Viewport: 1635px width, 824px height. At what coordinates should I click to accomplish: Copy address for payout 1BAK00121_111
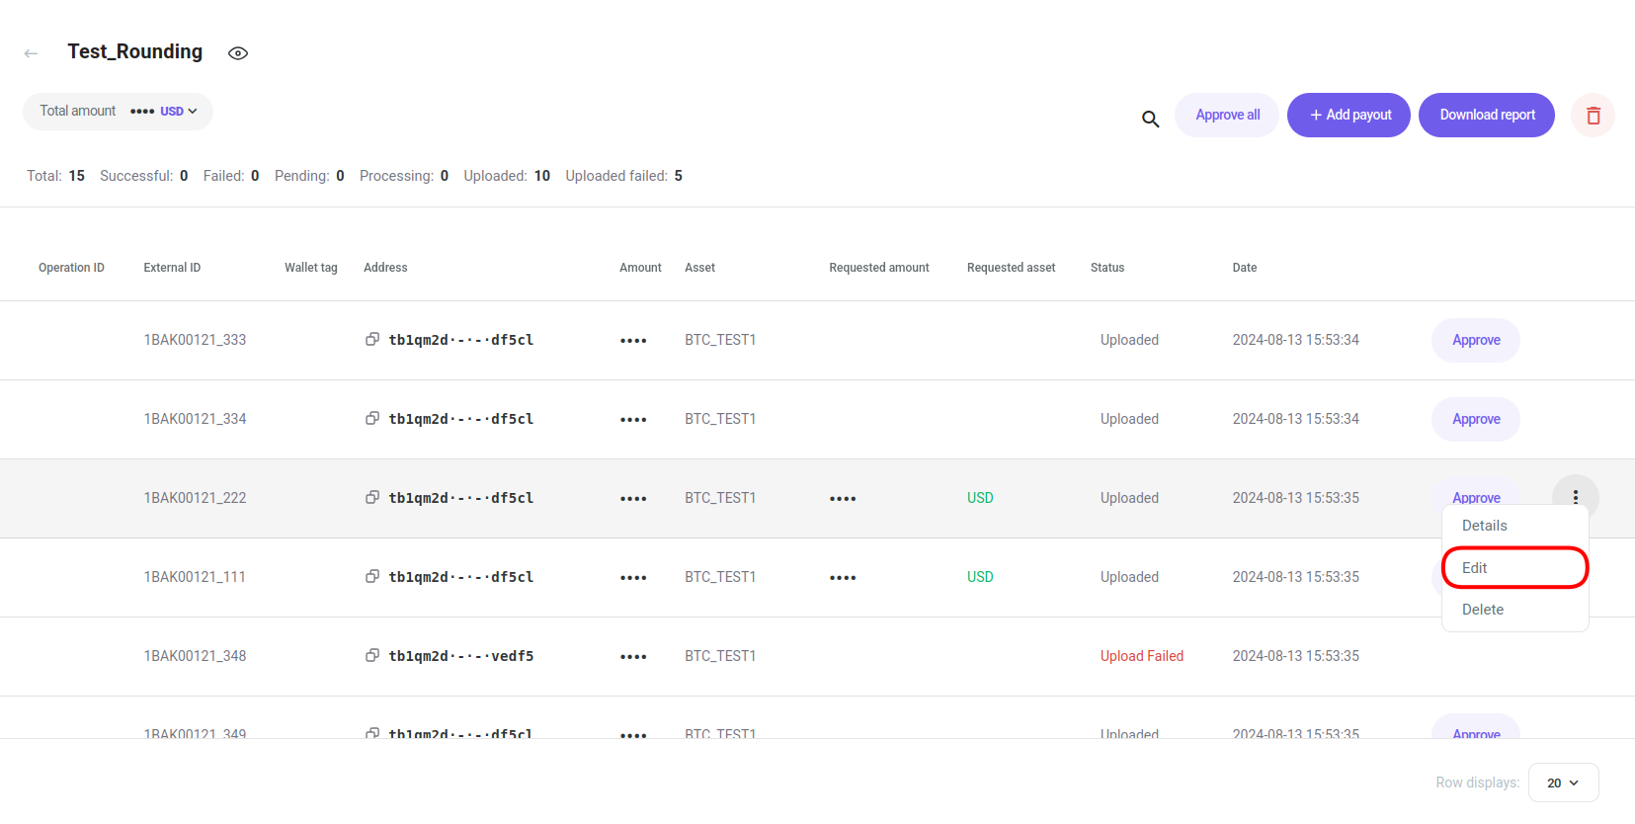click(x=372, y=576)
